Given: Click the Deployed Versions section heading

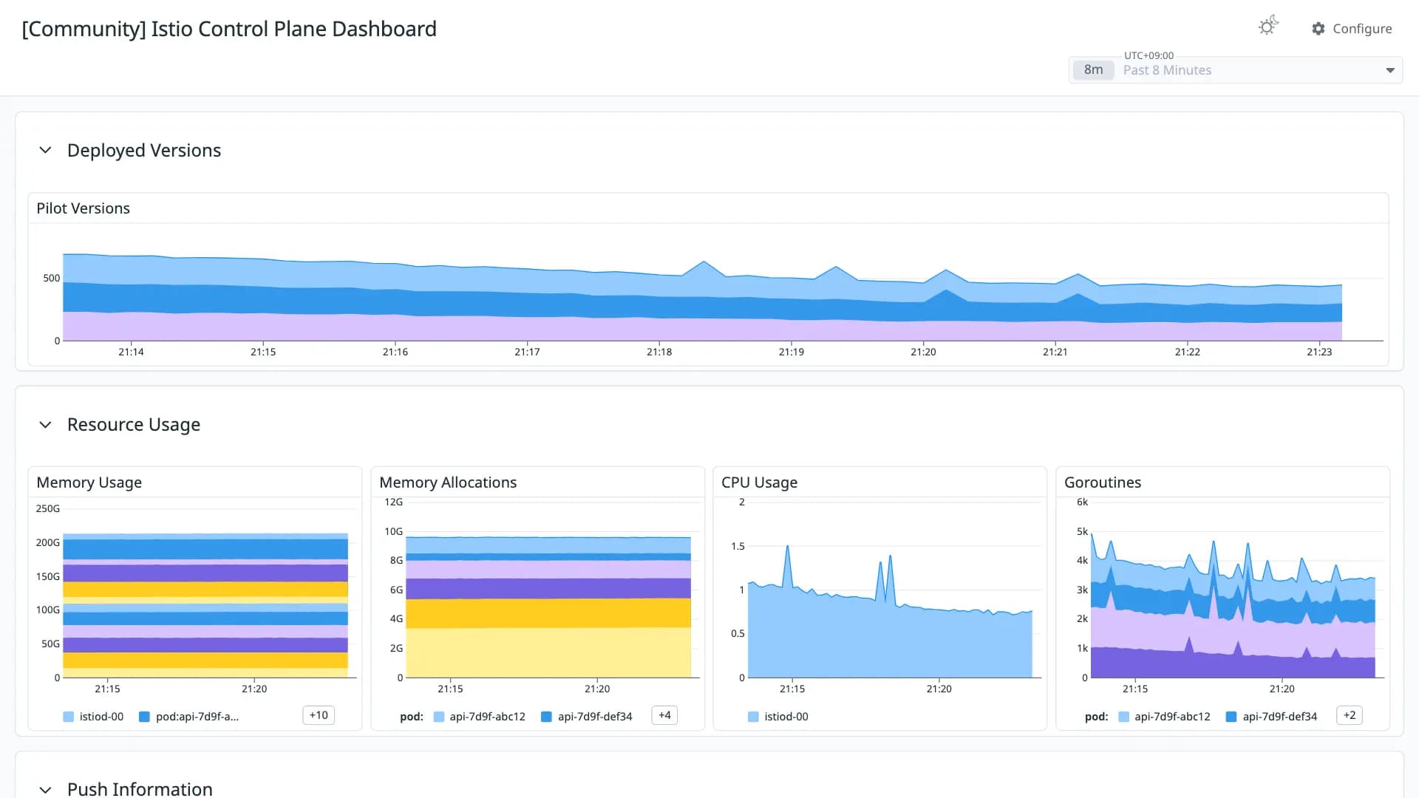Looking at the screenshot, I should point(144,151).
